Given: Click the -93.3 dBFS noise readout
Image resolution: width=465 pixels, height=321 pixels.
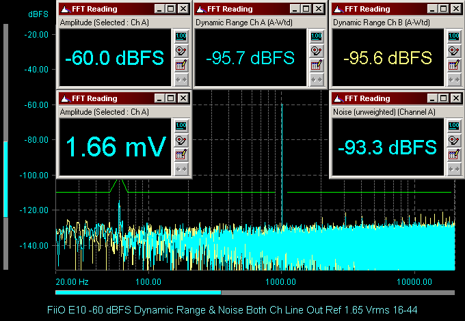Looking at the screenshot, I should tap(387, 147).
